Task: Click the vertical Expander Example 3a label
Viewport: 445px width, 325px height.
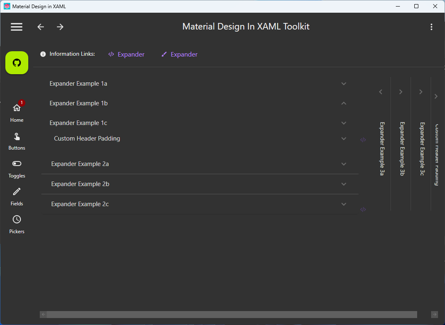Action: 382,149
